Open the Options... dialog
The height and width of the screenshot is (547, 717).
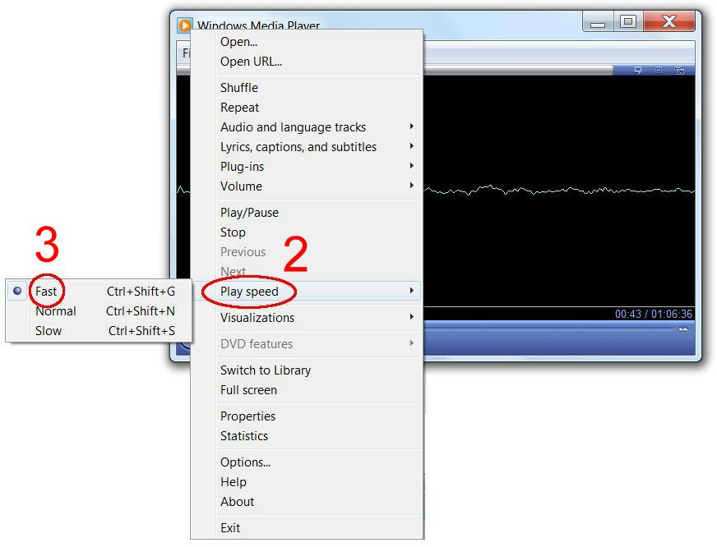coord(245,462)
